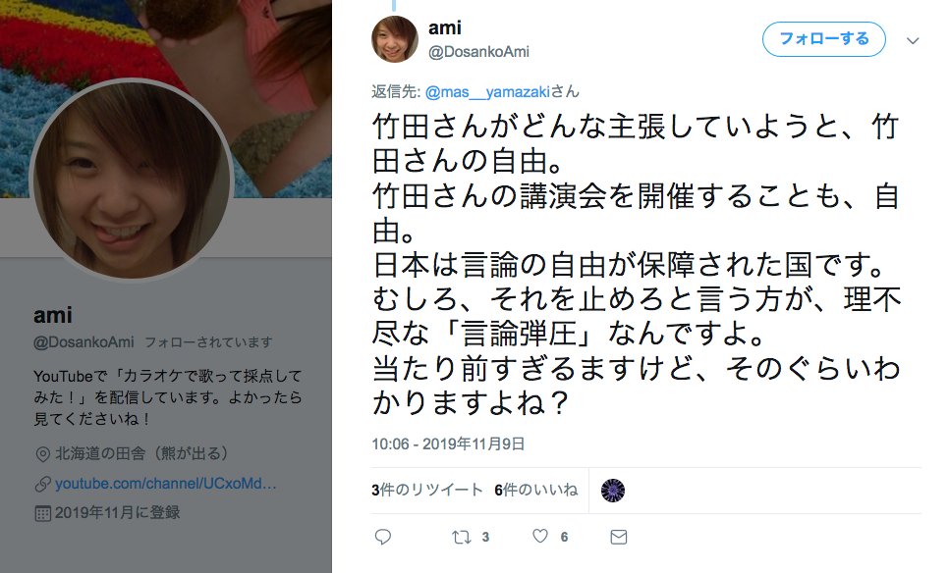Image resolution: width=949 pixels, height=573 pixels.
Task: Open the tweet timestamp 10:06 - 2019年11月9日
Action: point(448,444)
